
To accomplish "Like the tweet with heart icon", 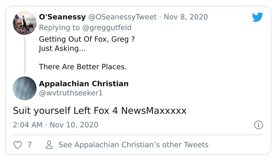I will [17, 145].
